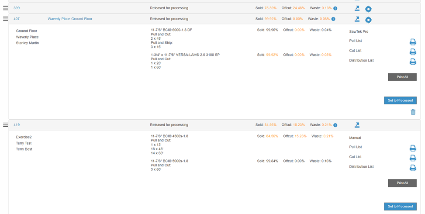The width and height of the screenshot is (425, 214).
Task: Click export icon for order 419
Action: coord(357,125)
